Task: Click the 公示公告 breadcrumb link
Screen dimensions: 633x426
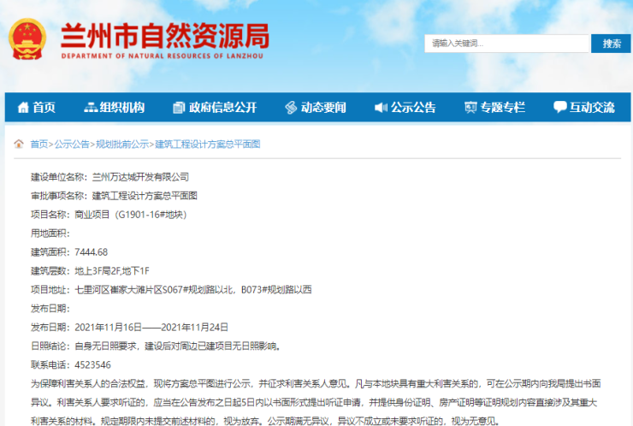Action: tap(72, 145)
